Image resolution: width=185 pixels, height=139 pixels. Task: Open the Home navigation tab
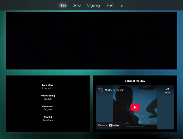[x=63, y=5]
